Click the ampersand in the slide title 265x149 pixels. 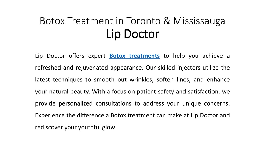click(167, 21)
